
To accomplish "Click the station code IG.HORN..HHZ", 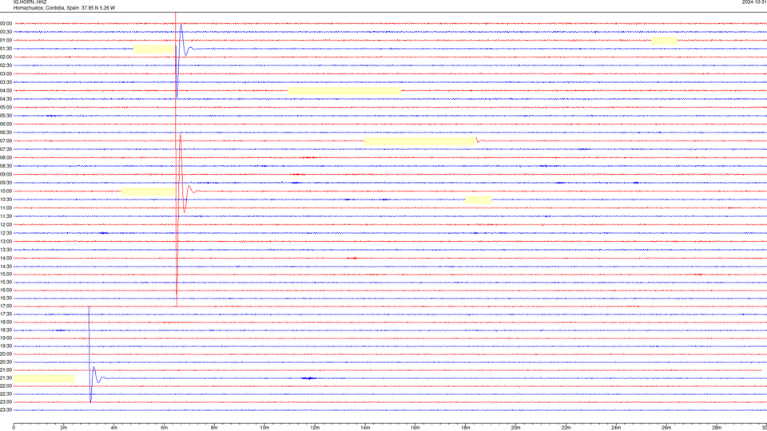I will click(x=30, y=2).
